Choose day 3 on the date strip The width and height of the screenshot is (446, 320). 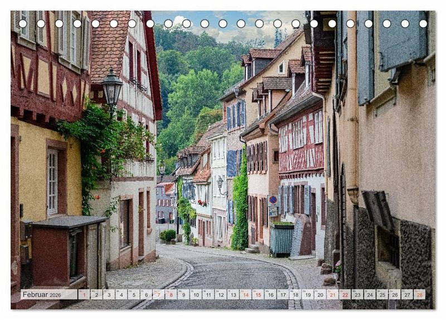click(x=109, y=294)
